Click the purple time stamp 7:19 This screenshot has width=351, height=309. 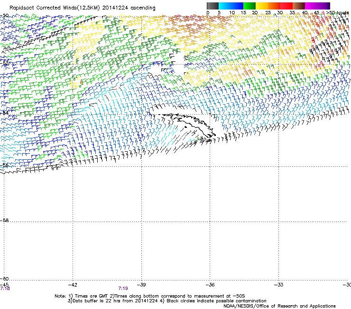click(x=123, y=289)
